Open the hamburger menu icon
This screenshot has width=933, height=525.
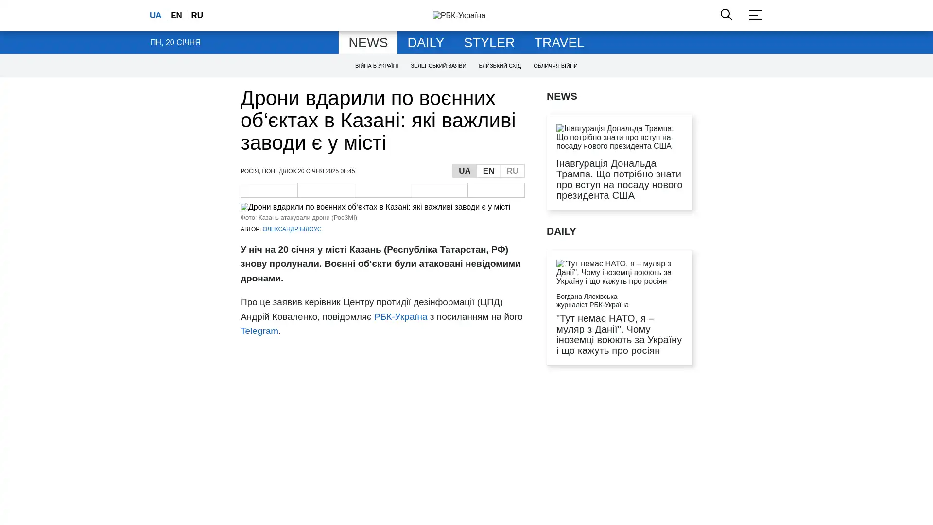pos(755,15)
